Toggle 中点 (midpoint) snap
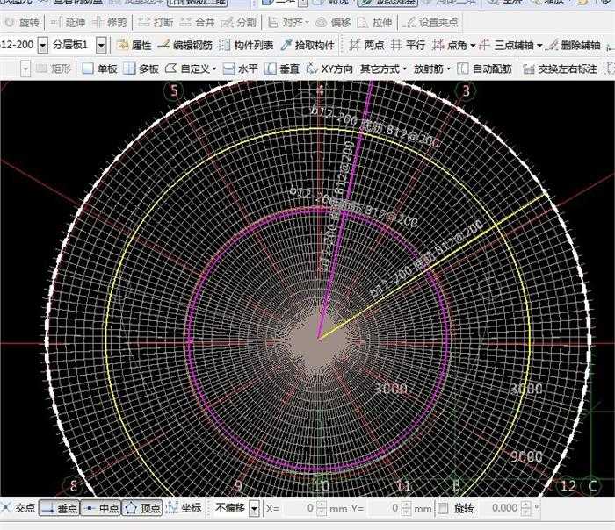 (101, 508)
